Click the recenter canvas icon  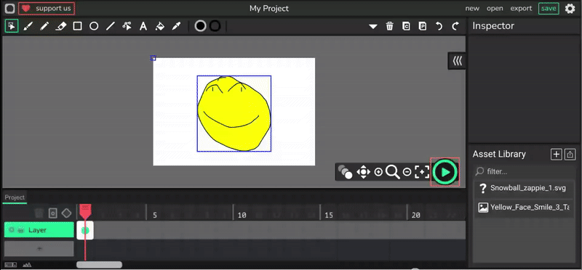click(422, 172)
